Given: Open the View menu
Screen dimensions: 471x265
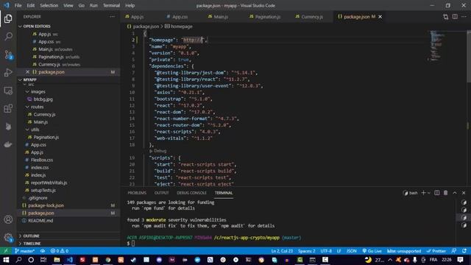Looking at the screenshot, I should point(68,5).
